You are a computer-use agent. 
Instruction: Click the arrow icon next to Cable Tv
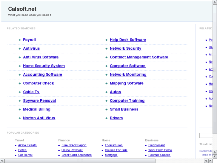point(20,92)
